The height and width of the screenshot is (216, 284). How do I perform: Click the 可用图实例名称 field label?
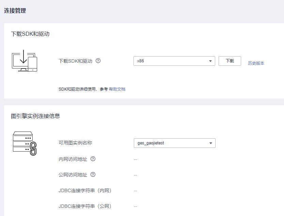tap(75, 143)
